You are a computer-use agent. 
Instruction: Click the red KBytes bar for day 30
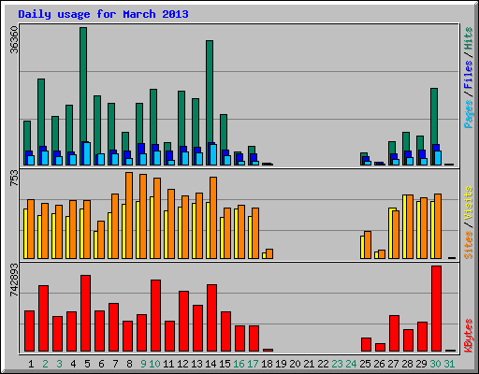click(x=437, y=309)
